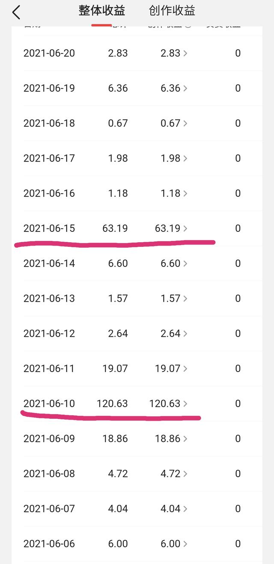This screenshot has height=564, width=274.
Task: Tap the arrow after 19.07 on 2021-06-11
Action: 185,369
